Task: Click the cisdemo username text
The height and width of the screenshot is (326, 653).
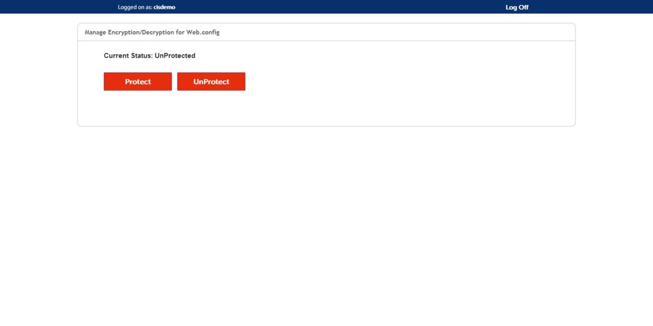Action: click(x=164, y=7)
